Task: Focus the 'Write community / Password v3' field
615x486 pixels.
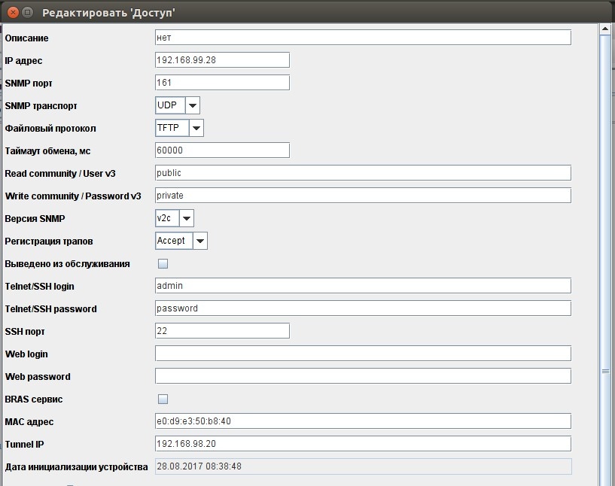Action: pyautogui.click(x=363, y=196)
